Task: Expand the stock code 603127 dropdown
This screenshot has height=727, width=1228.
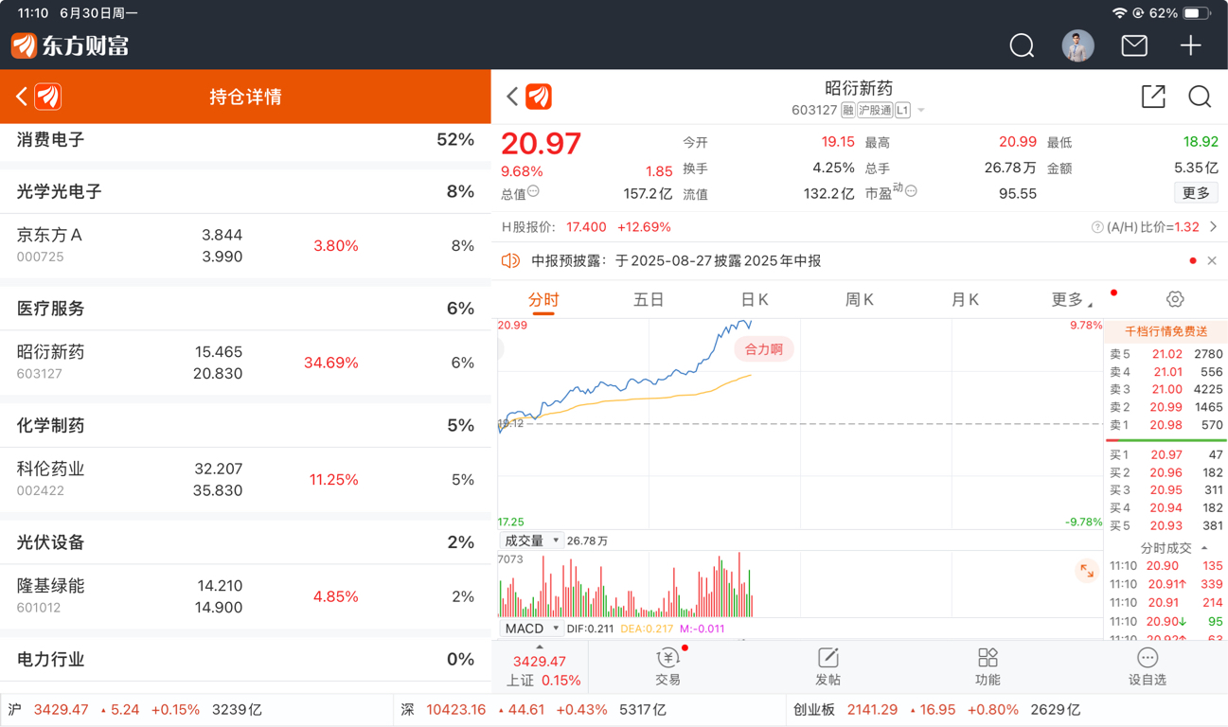Action: 921,111
